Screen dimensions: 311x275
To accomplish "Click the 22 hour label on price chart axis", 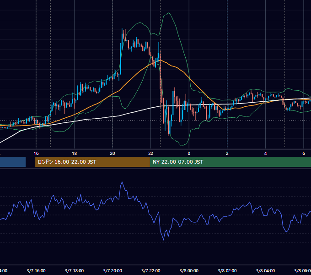I will 151,154.
